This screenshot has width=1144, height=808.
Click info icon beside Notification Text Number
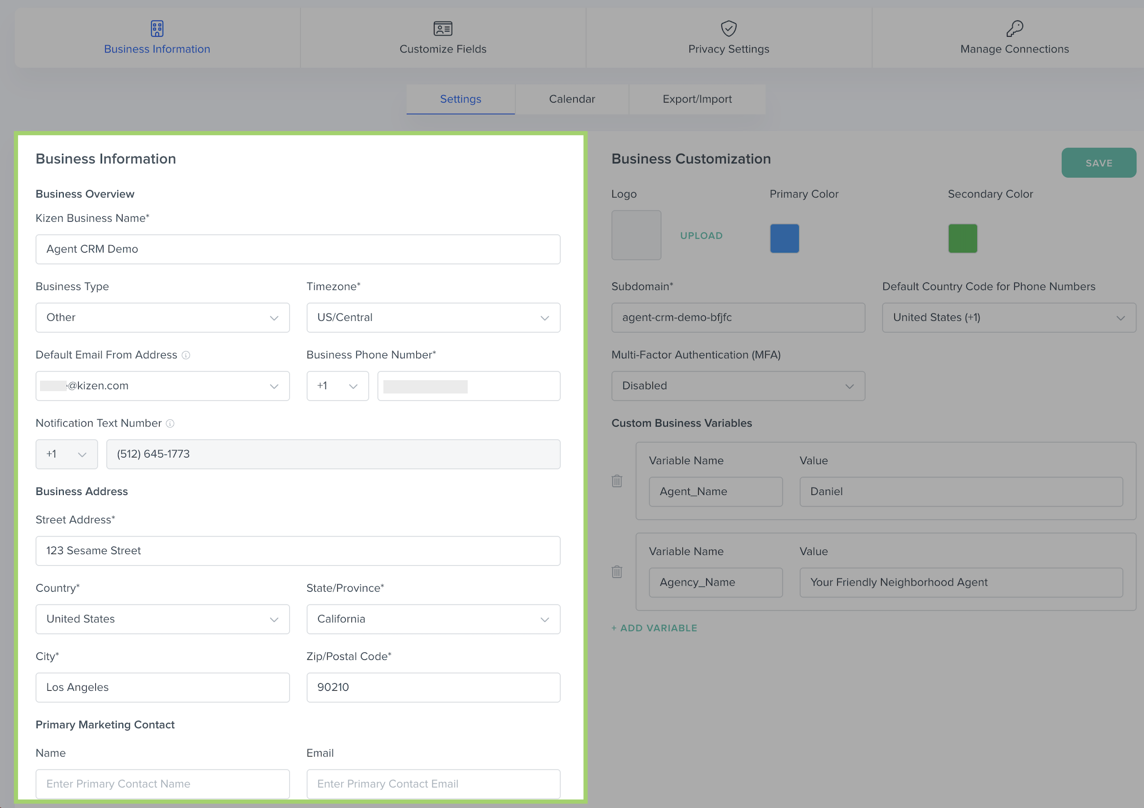(170, 423)
